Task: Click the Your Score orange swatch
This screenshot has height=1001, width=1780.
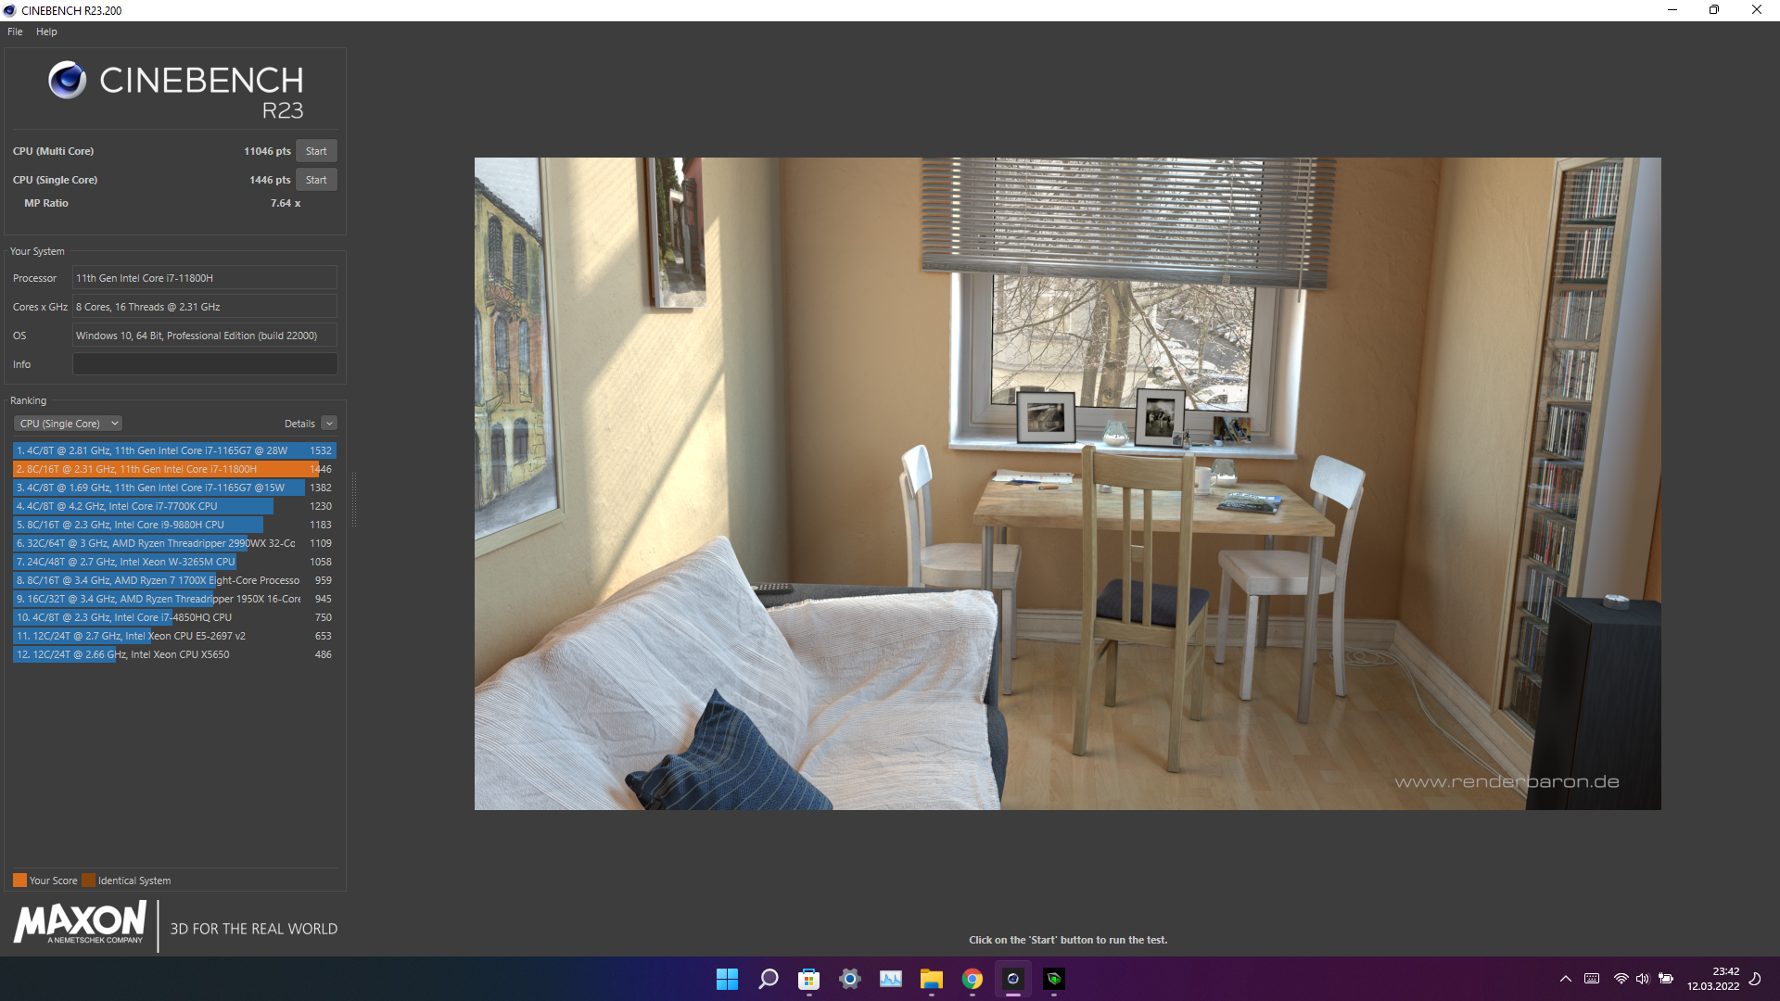Action: click(19, 881)
